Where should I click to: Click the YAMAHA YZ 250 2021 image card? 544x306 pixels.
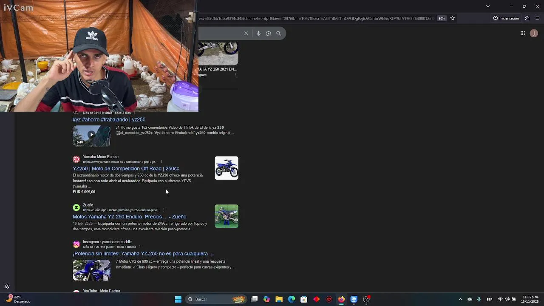pyautogui.click(x=218, y=54)
